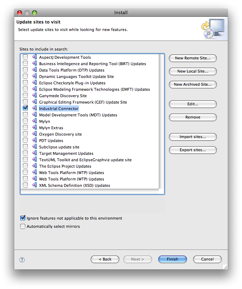
Task: Select Graphical Editing Framework (GEF) Update Site text
Action: pos(83,102)
